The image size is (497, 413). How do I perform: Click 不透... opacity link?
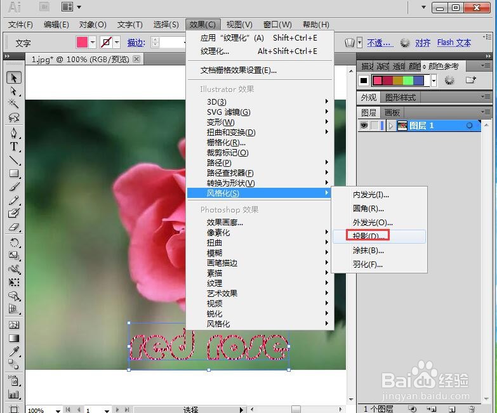(380, 43)
